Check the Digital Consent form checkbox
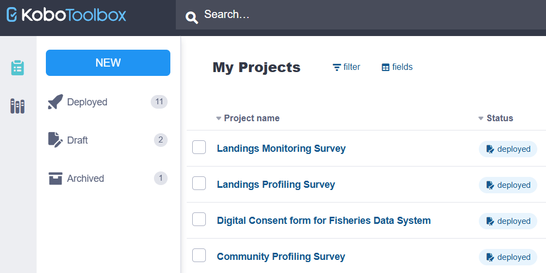Image resolution: width=546 pixels, height=273 pixels. (199, 219)
